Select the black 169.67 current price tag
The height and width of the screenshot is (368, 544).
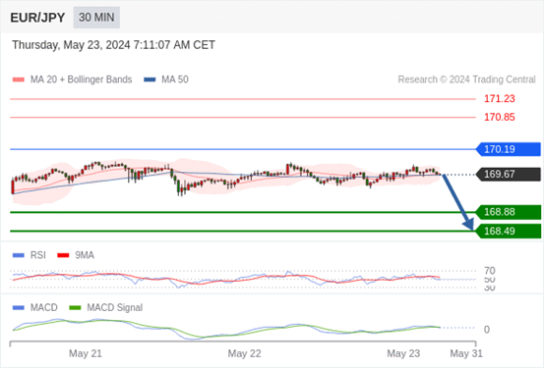[509, 174]
